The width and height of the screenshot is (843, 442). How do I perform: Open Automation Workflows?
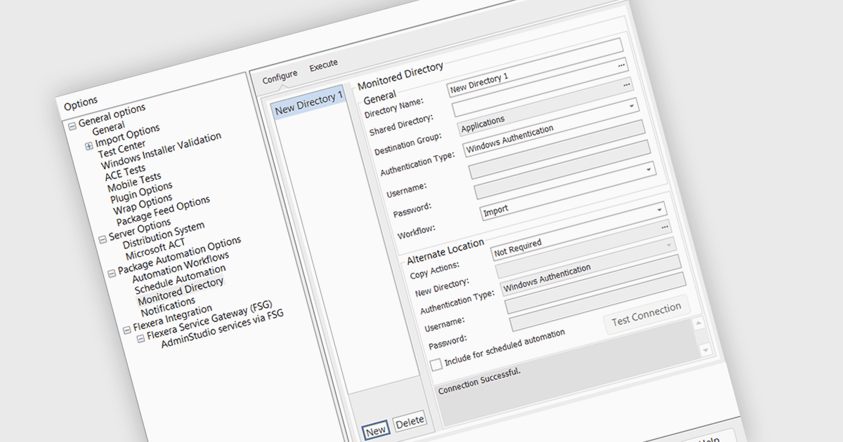[x=181, y=267]
